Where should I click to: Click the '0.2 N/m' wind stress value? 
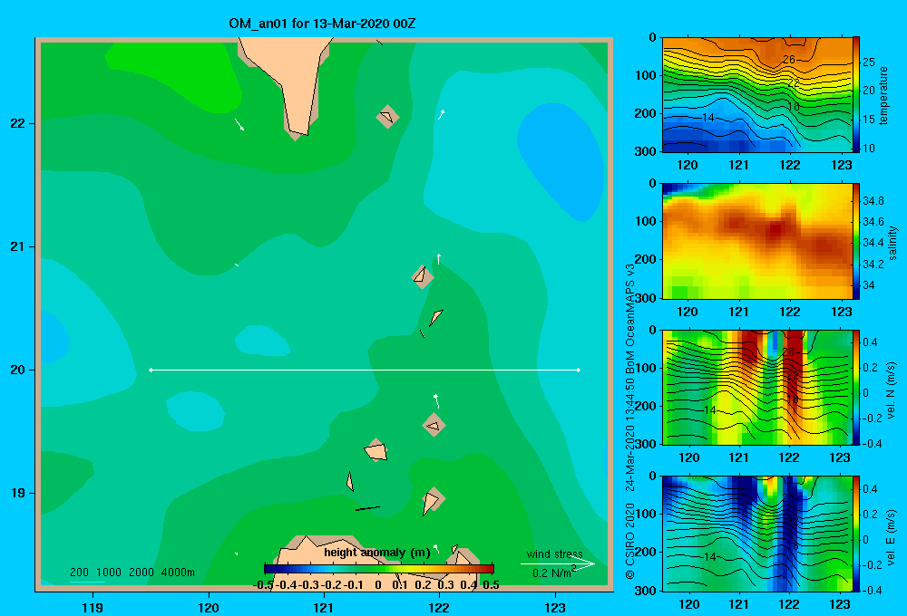tap(551, 573)
